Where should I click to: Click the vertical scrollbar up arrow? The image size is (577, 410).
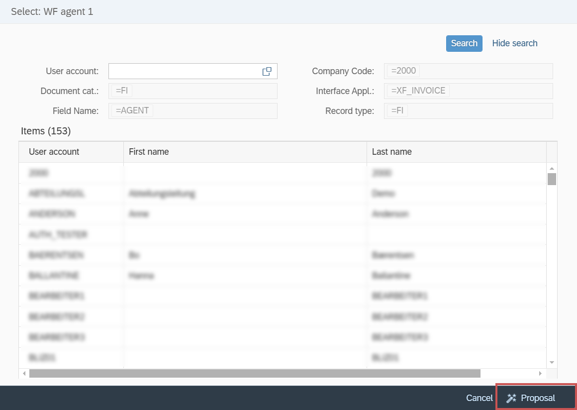[552, 169]
